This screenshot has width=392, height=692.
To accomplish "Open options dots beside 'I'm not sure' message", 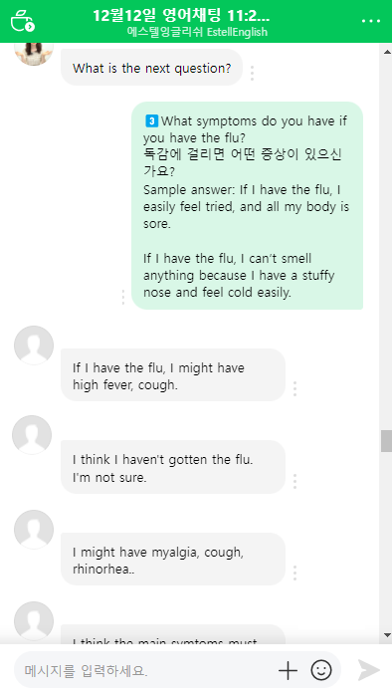I will point(294,481).
